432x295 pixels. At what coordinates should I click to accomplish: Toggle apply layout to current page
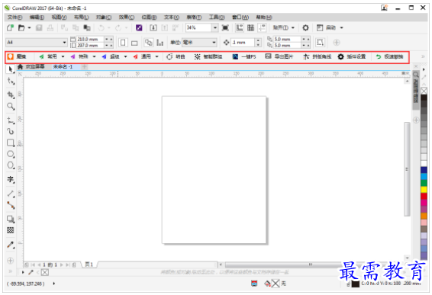click(x=160, y=43)
